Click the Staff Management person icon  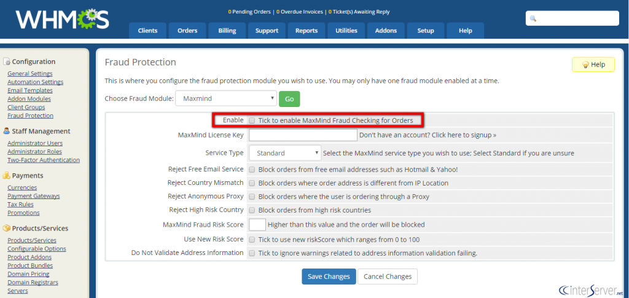point(6,131)
